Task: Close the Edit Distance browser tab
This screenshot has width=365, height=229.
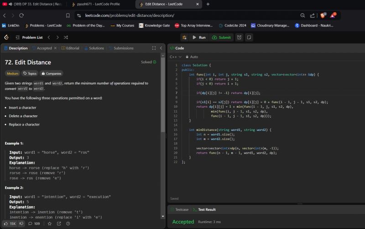Action: point(198,4)
